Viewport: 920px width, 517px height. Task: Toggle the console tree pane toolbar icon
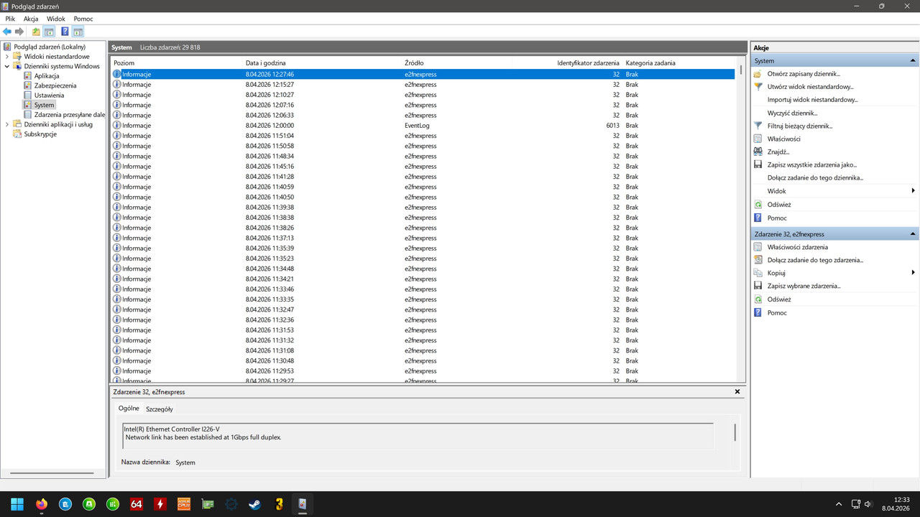(49, 32)
